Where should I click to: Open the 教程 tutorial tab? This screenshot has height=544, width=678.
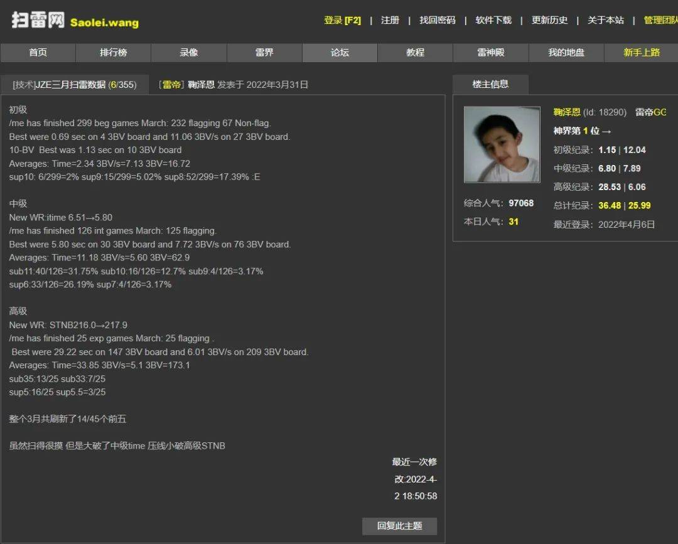point(415,53)
